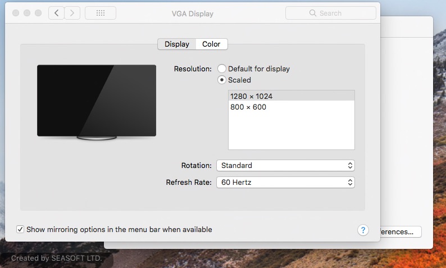Viewport: 446px width, 268px height.
Task: Uncheck Show mirroring options in the menu bar
Action: pos(20,229)
